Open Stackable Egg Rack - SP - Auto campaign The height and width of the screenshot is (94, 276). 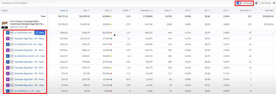[29, 62]
